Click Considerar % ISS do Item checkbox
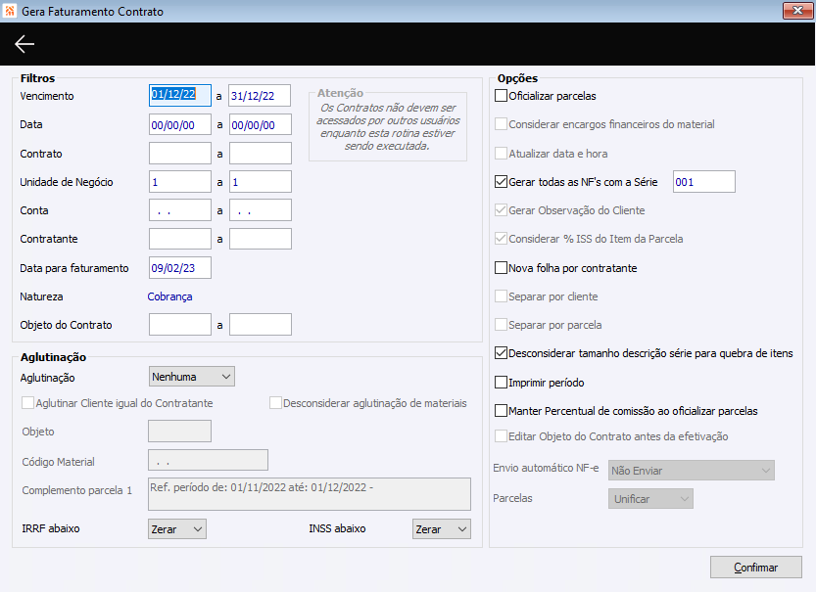 (x=501, y=239)
